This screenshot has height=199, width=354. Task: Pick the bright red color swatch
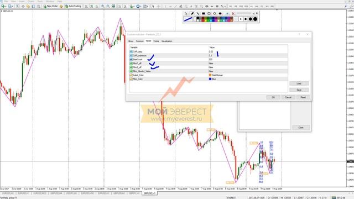(x=203, y=20)
